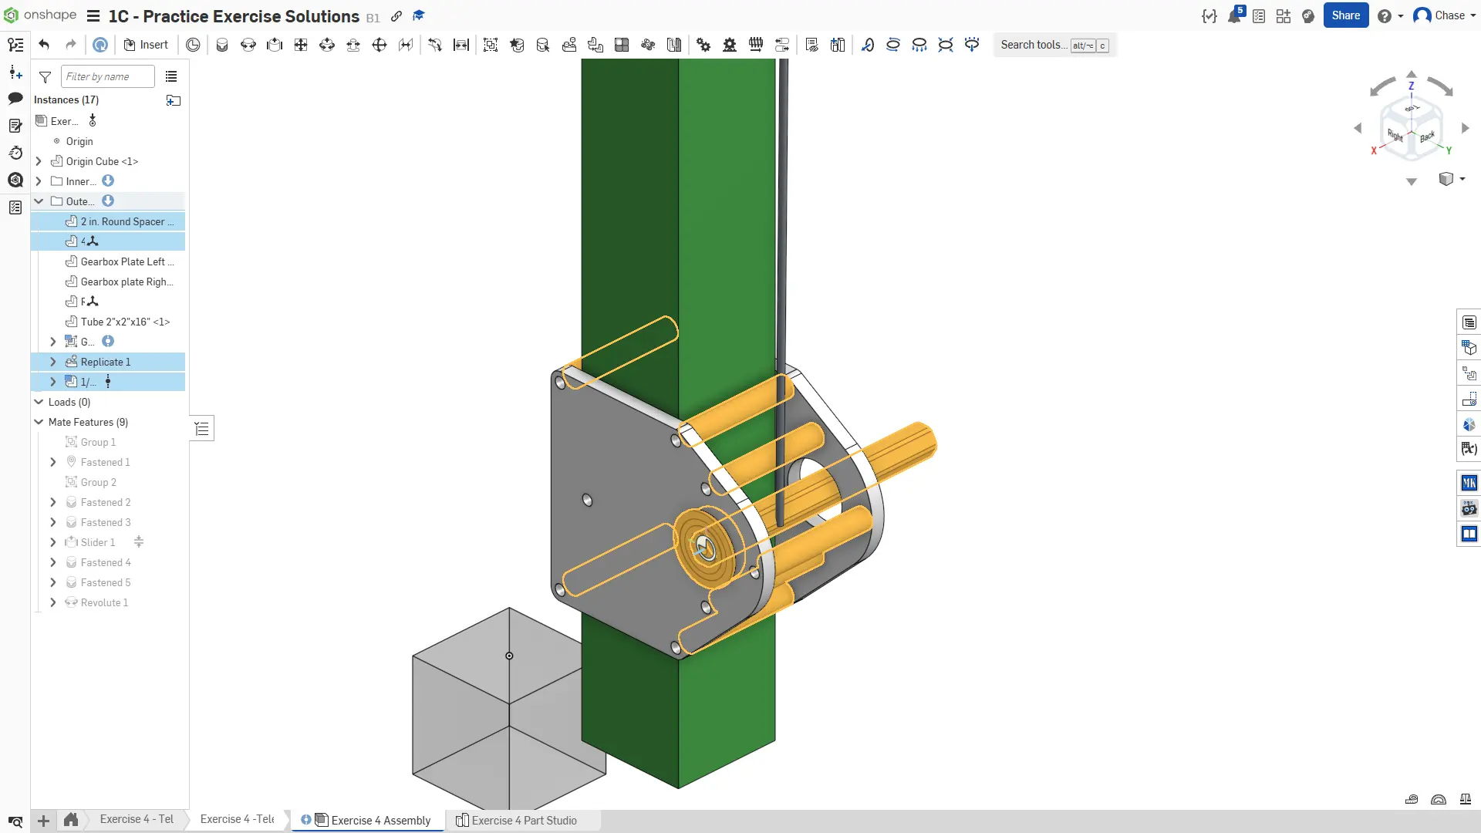Click the filter funnel icon

[x=45, y=77]
